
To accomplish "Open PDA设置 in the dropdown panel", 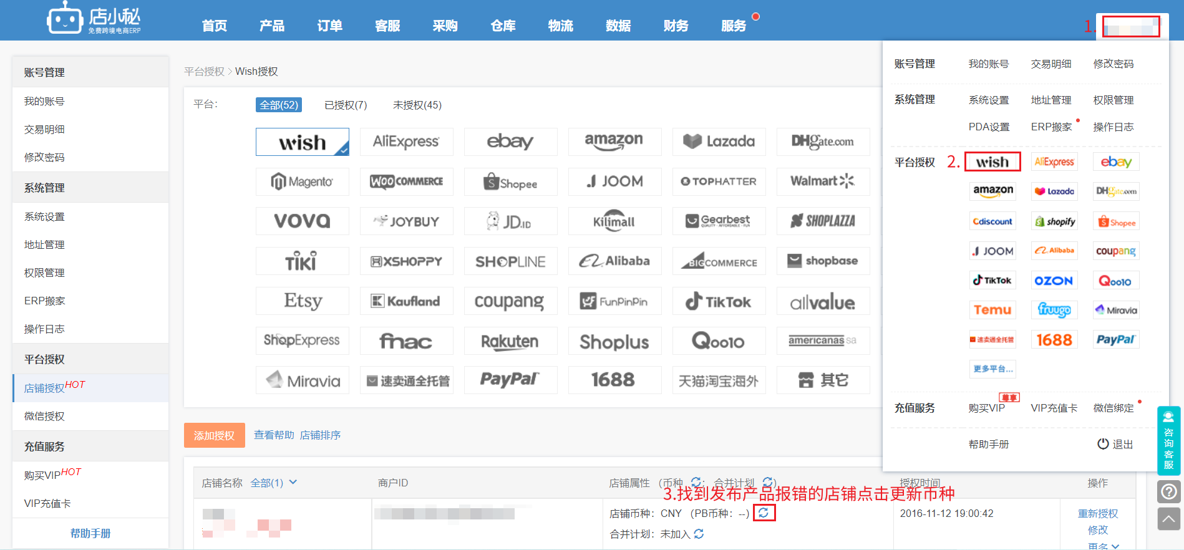I will point(989,127).
